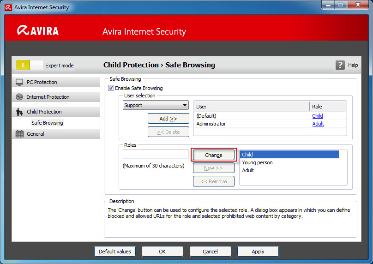This screenshot has height=264, width=373.
Task: Select the (Default) user row
Action: click(270, 116)
